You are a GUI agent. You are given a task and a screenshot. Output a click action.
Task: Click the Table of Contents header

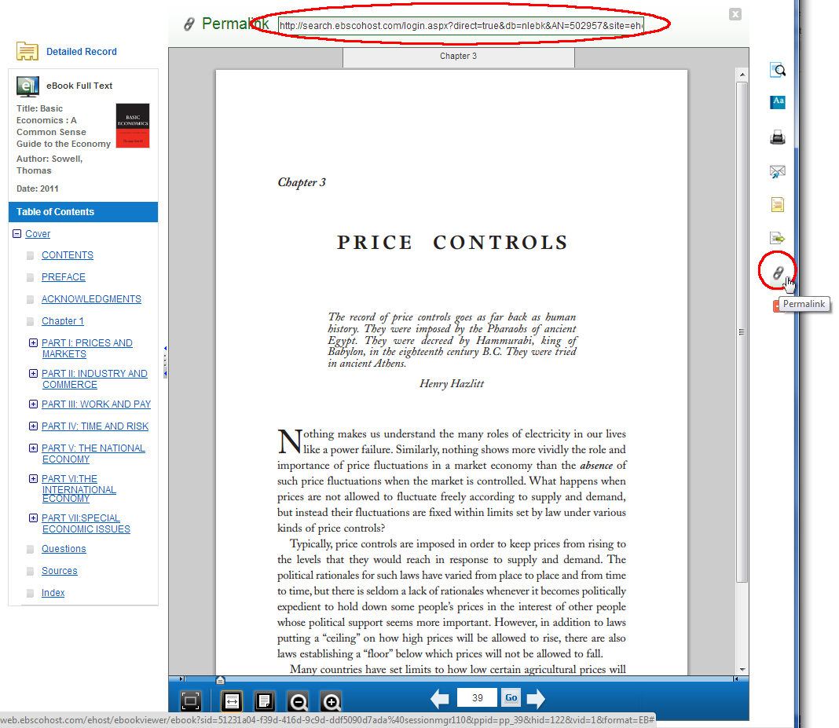83,212
